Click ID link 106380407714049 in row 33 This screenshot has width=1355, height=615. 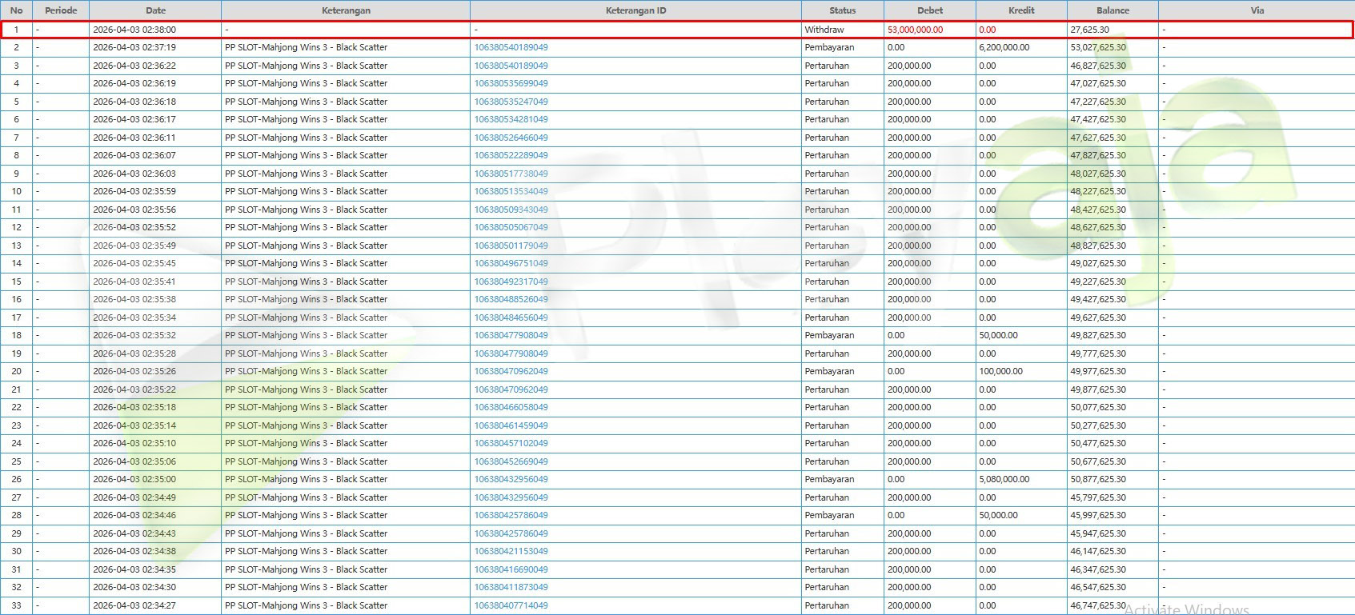[511, 605]
